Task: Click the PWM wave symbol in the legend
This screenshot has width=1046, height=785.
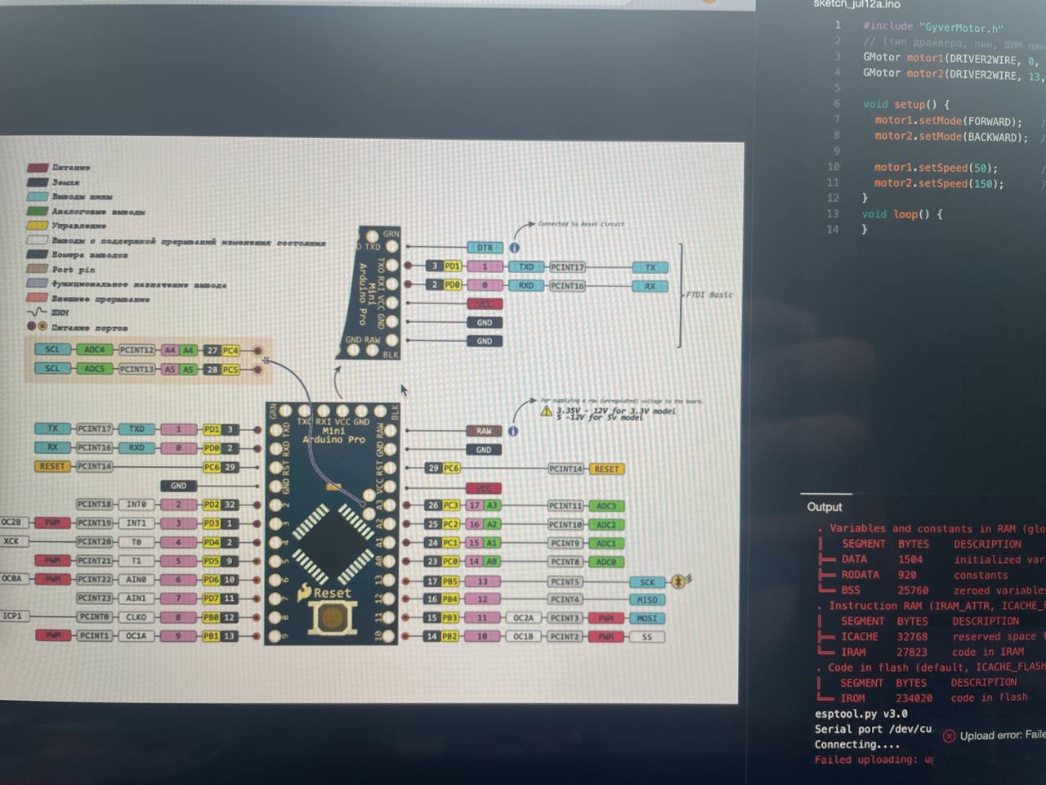Action: 38,312
